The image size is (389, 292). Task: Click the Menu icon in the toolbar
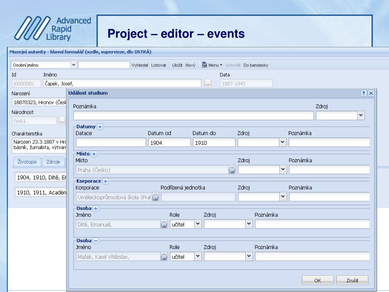(204, 65)
